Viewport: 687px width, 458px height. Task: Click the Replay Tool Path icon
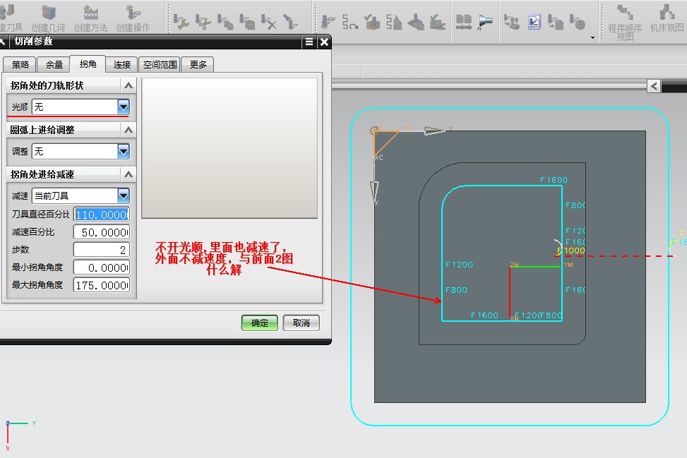pyautogui.click(x=350, y=21)
